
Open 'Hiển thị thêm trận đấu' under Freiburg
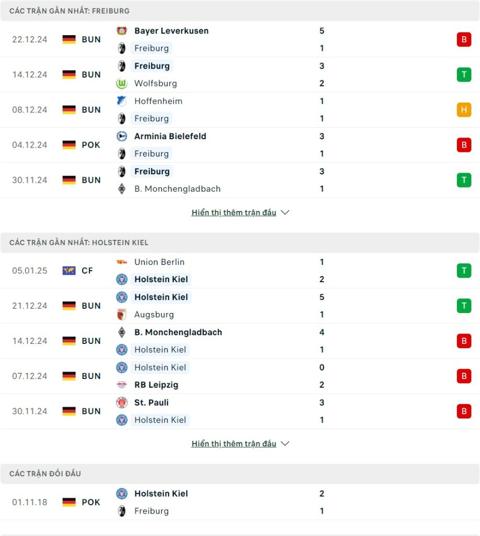(234, 213)
